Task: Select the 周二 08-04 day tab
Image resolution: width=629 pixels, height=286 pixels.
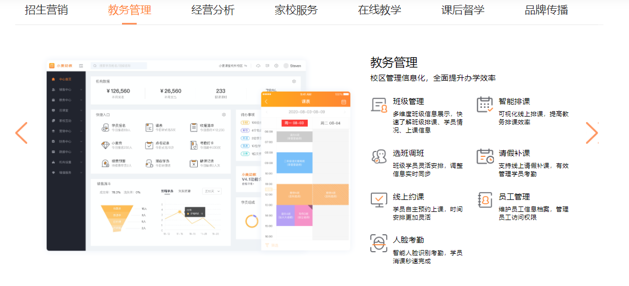Action: point(331,123)
